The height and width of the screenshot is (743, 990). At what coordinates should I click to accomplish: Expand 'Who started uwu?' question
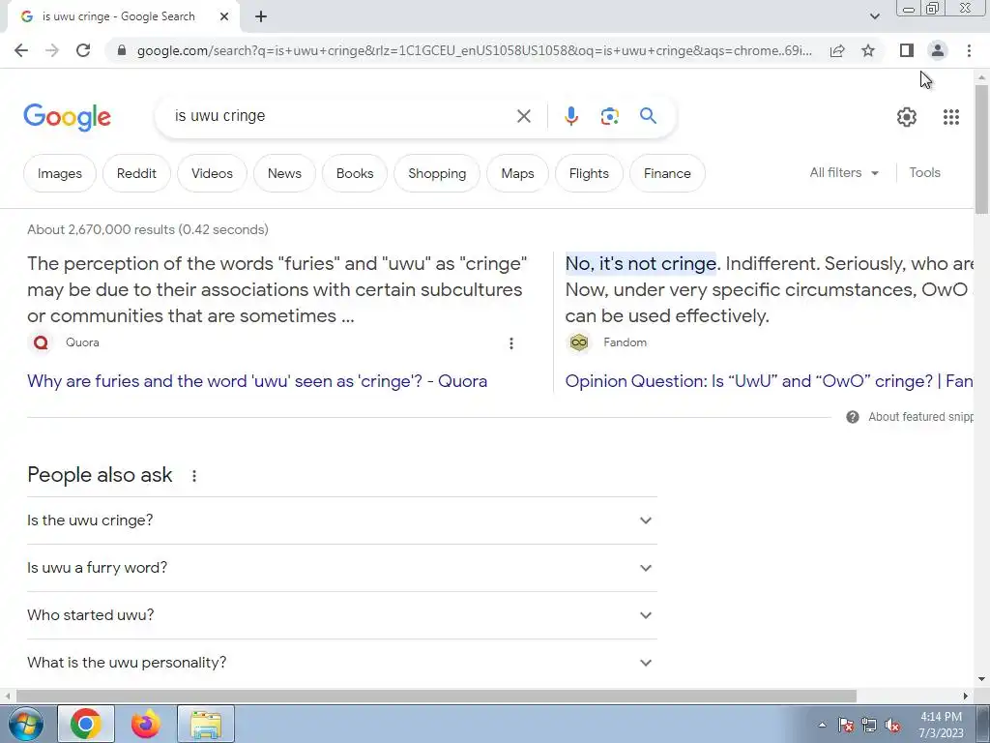tap(342, 615)
